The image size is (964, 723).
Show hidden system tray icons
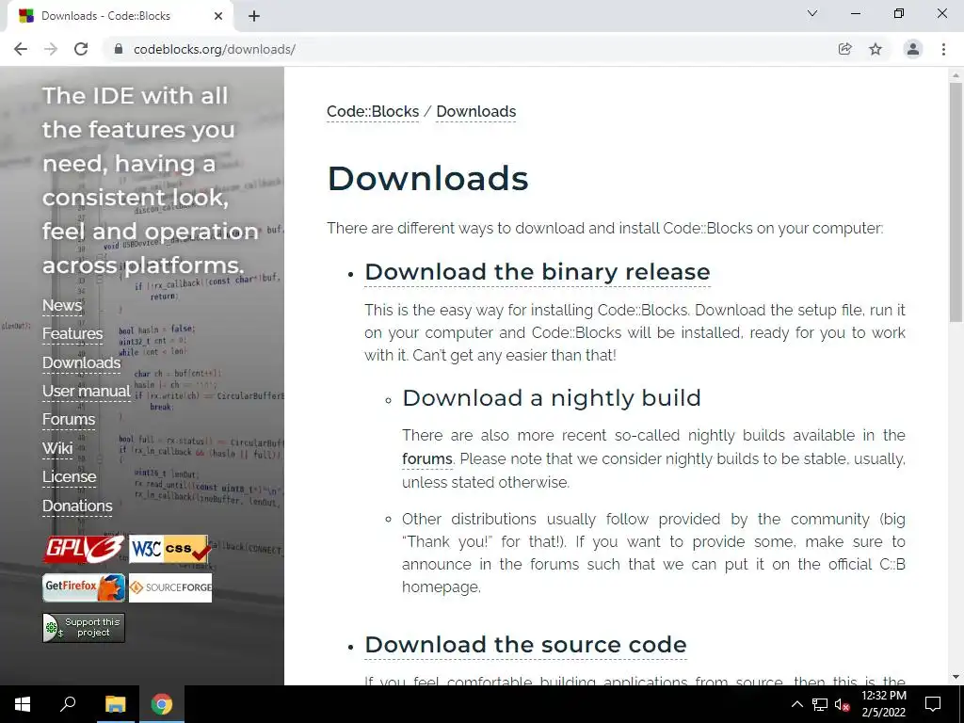[796, 704]
